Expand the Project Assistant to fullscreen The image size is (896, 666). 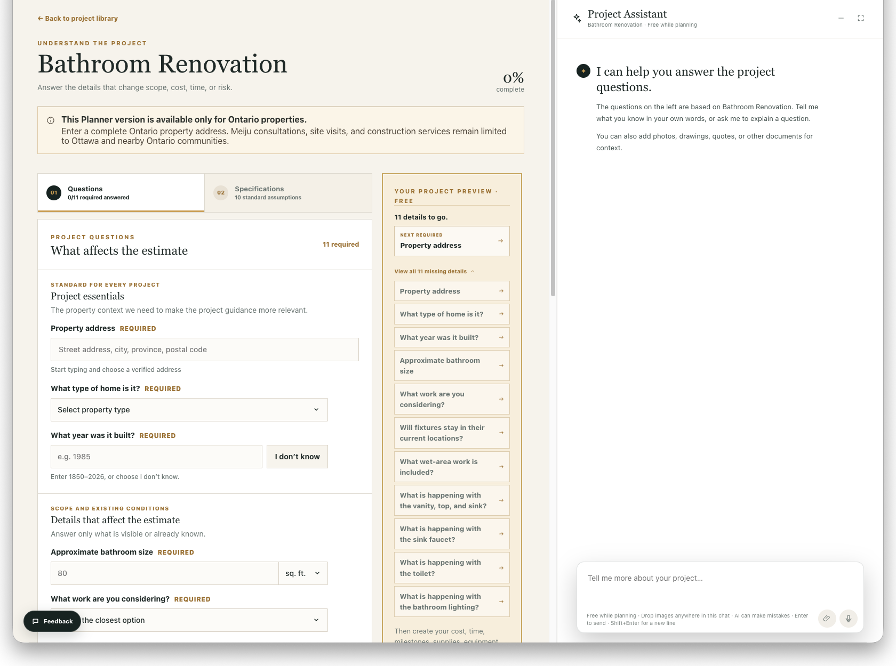(x=861, y=18)
